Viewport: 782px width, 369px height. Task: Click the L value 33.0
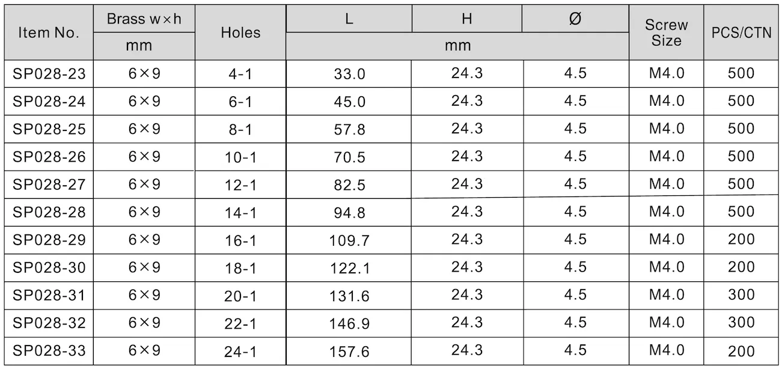pyautogui.click(x=349, y=75)
